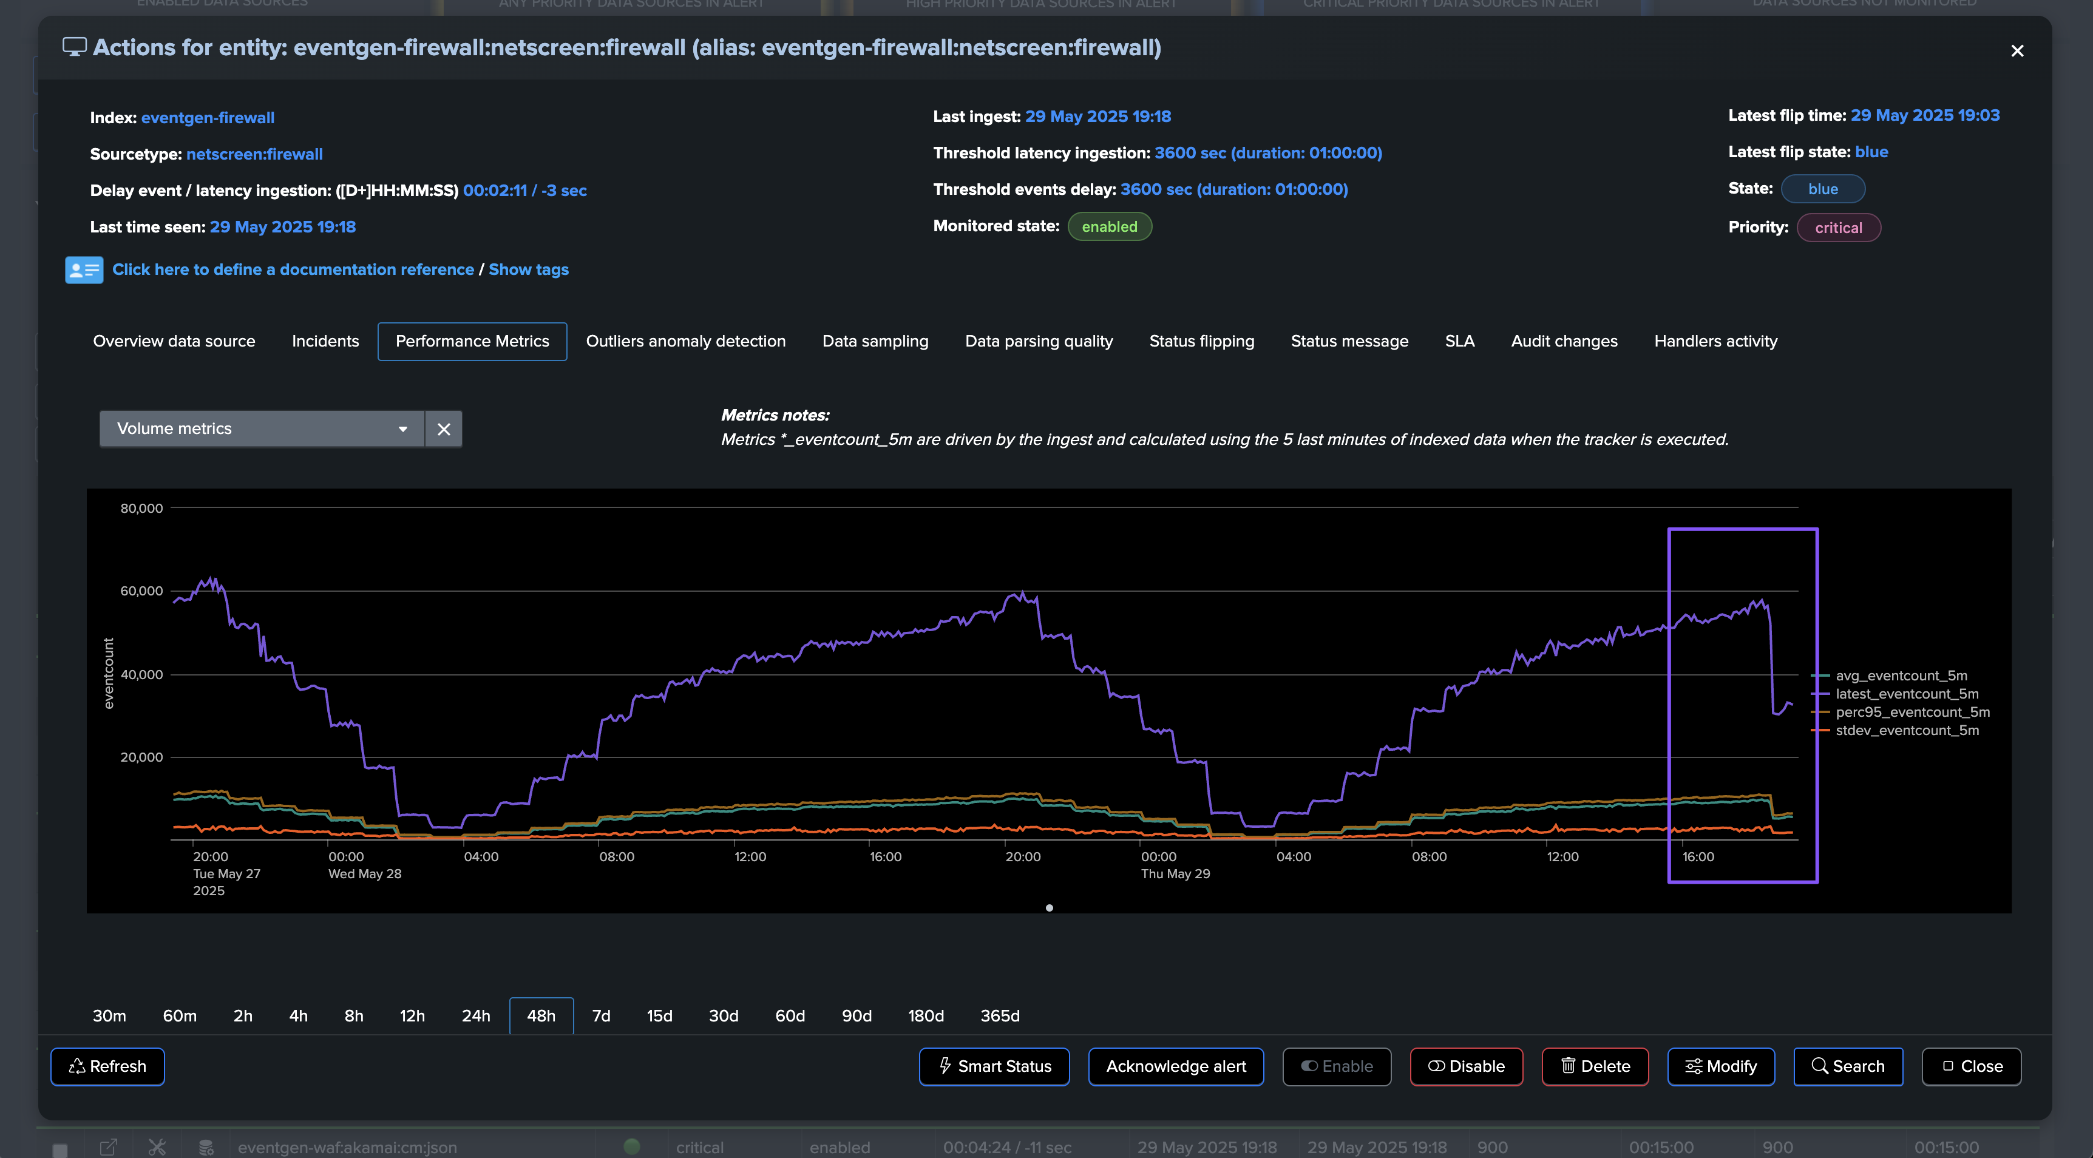Click the chart pagination dot below graph
Screen dimensions: 2093x1158
point(1049,908)
